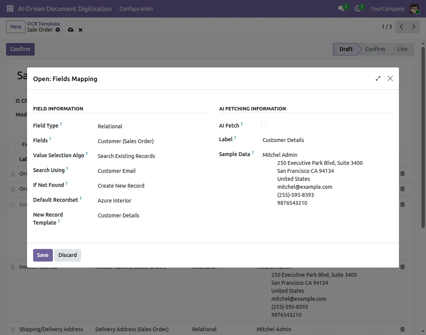Edit the Label field Customer Details

(x=327, y=140)
